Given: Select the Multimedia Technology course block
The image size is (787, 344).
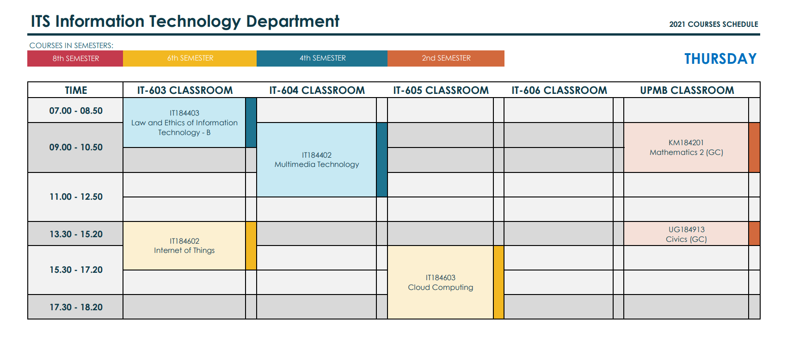Looking at the screenshot, I should pos(316,160).
